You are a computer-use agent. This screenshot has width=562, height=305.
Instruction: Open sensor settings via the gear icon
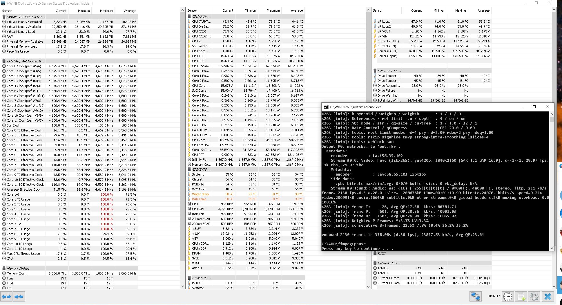click(x=534, y=296)
